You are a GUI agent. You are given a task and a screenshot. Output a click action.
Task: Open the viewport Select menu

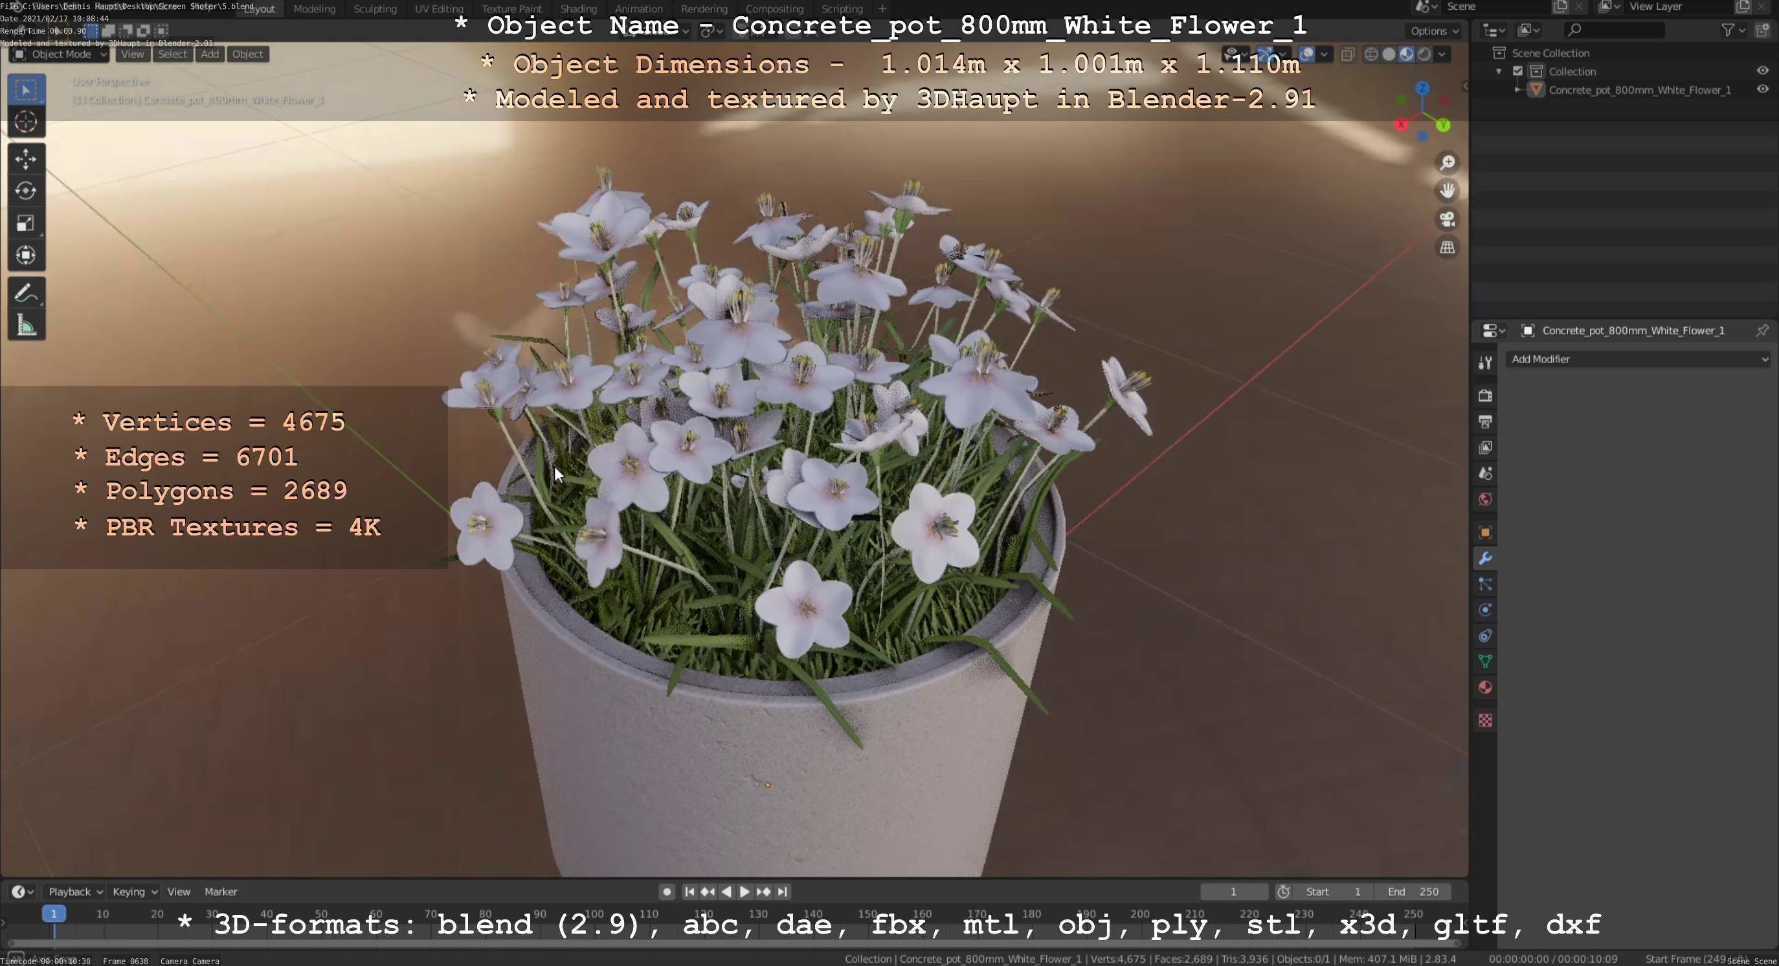click(x=173, y=54)
